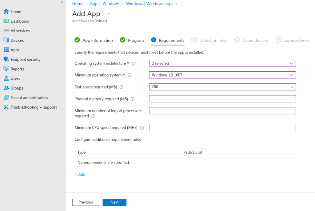Click the Groups people icon
Image resolution: width=315 pixels, height=211 pixels.
click(6, 88)
